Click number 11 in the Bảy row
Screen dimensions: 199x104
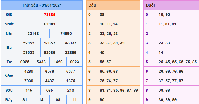pos(74,100)
